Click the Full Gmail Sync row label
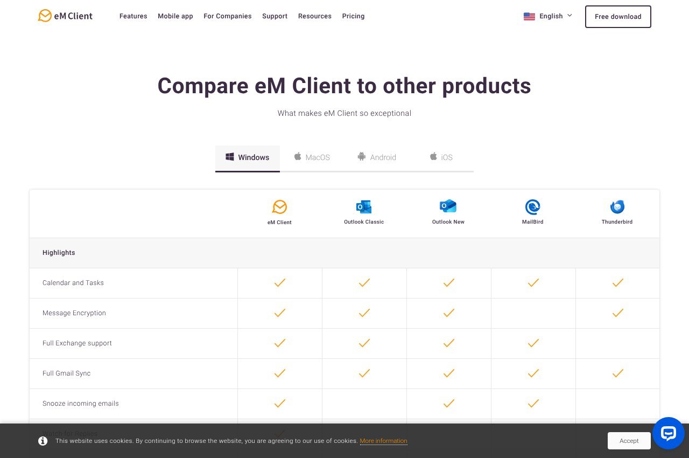Screen dimensions: 689x458 (67, 373)
